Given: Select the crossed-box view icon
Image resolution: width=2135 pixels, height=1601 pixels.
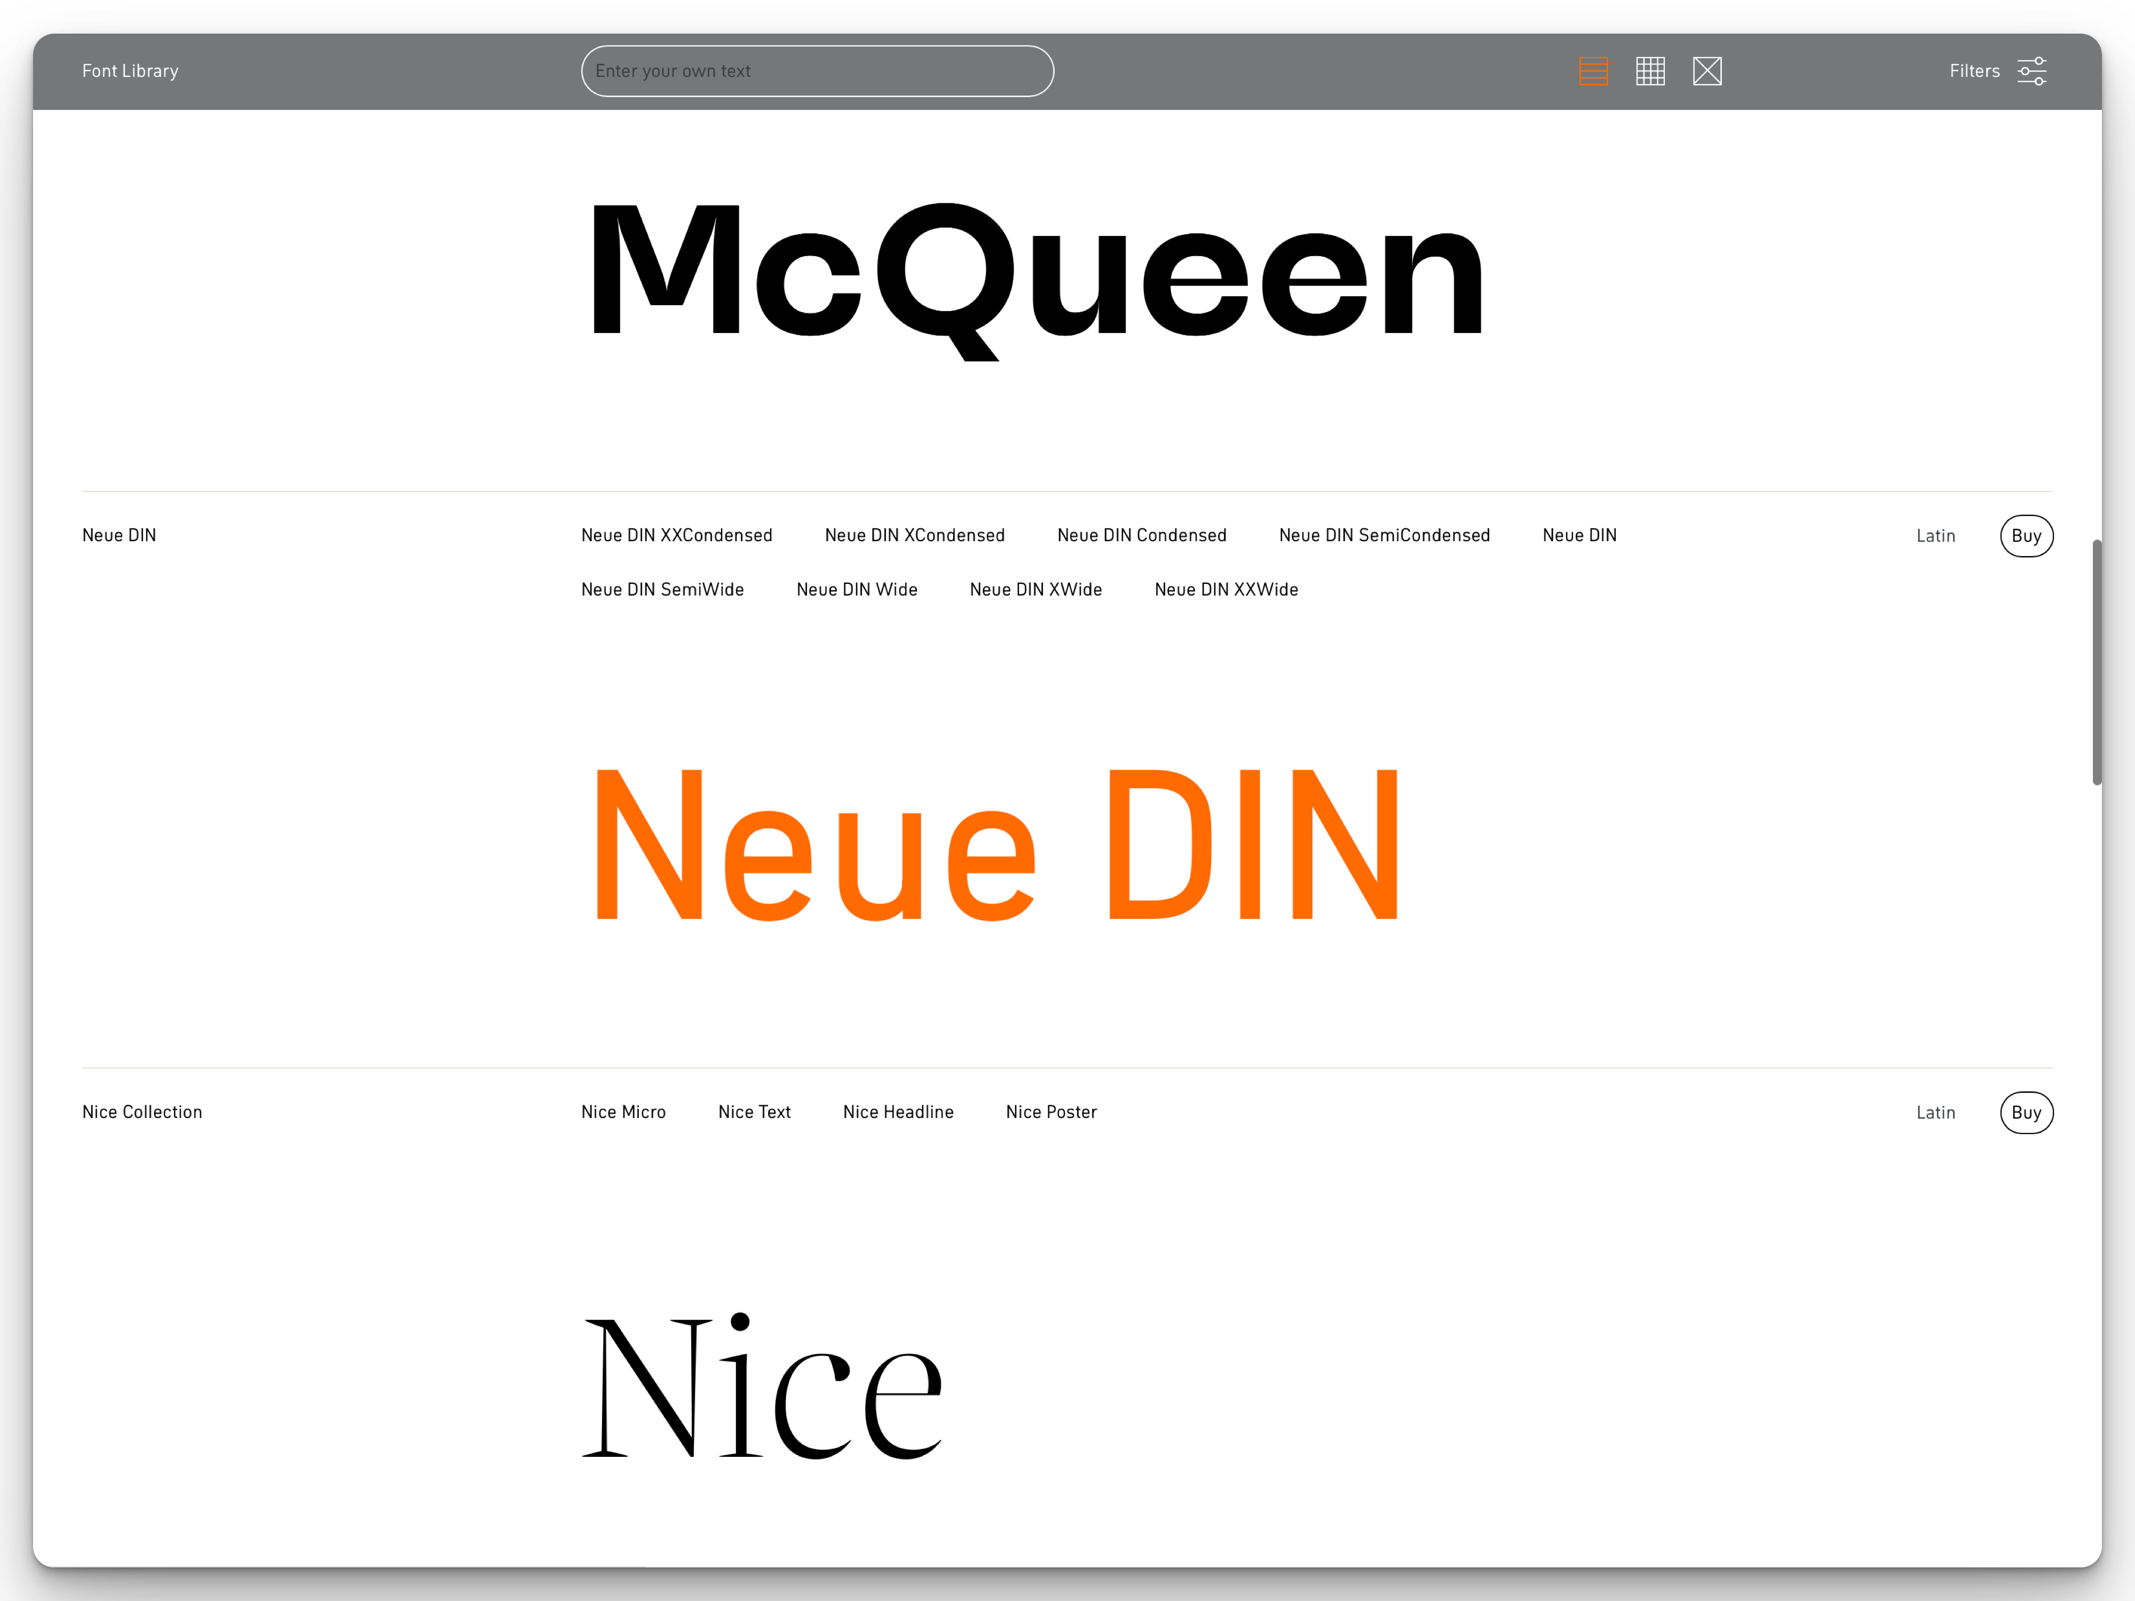Looking at the screenshot, I should 1706,72.
